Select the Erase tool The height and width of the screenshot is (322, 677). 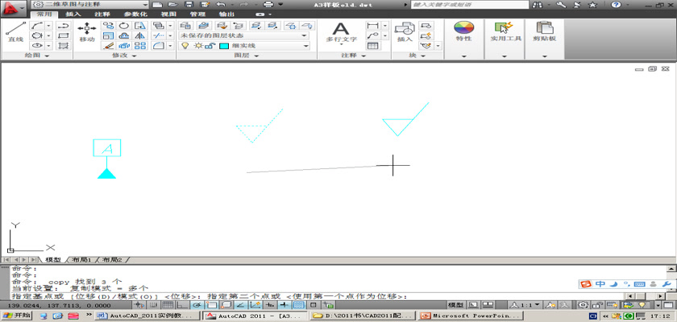pos(107,45)
